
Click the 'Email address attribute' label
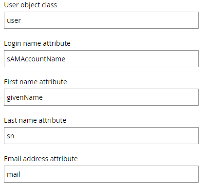pos(41,159)
